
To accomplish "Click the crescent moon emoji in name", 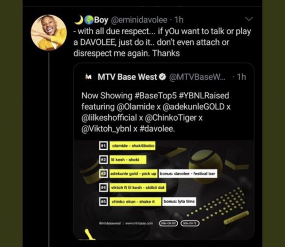I will click(79, 20).
